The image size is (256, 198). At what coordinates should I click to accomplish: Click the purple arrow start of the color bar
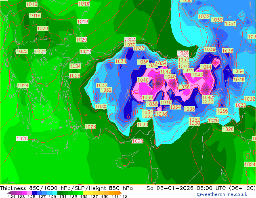click(9, 193)
